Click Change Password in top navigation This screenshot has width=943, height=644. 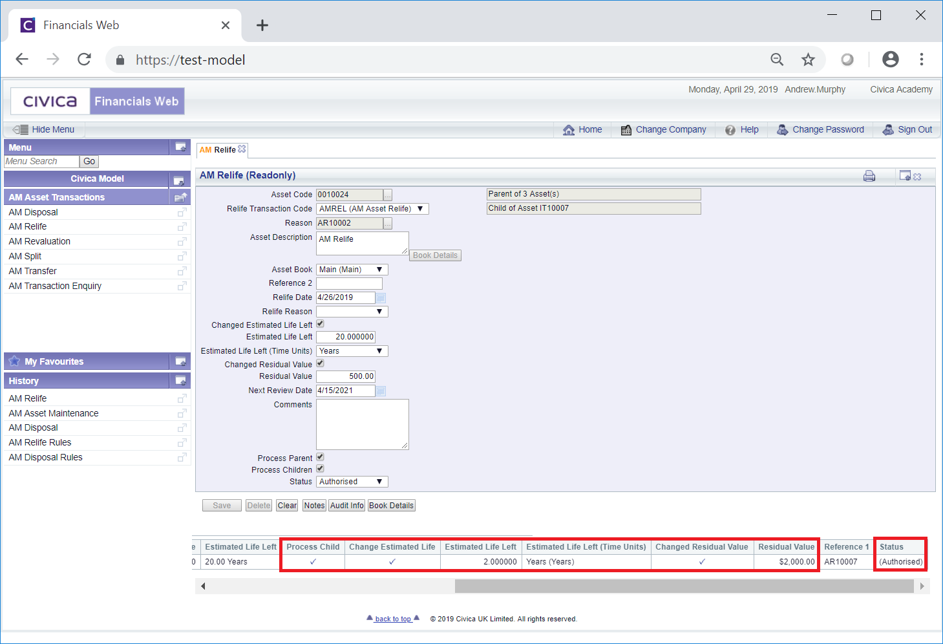(820, 129)
